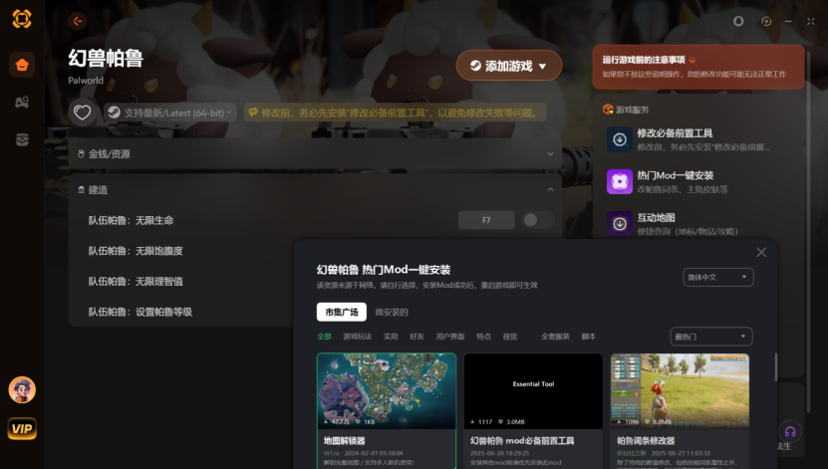
Task: Toggle the 队伍帕鲁：无限生命 switch
Action: [x=537, y=220]
